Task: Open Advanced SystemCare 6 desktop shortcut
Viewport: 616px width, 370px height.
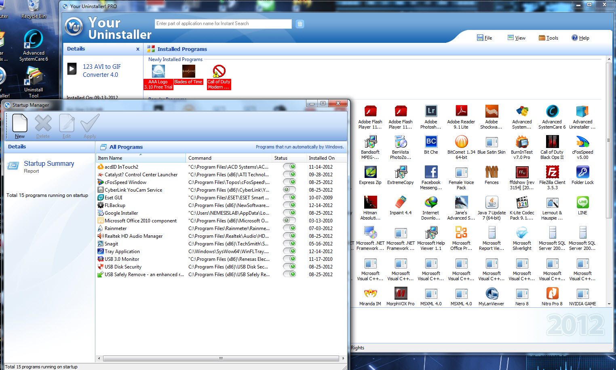Action: click(34, 46)
